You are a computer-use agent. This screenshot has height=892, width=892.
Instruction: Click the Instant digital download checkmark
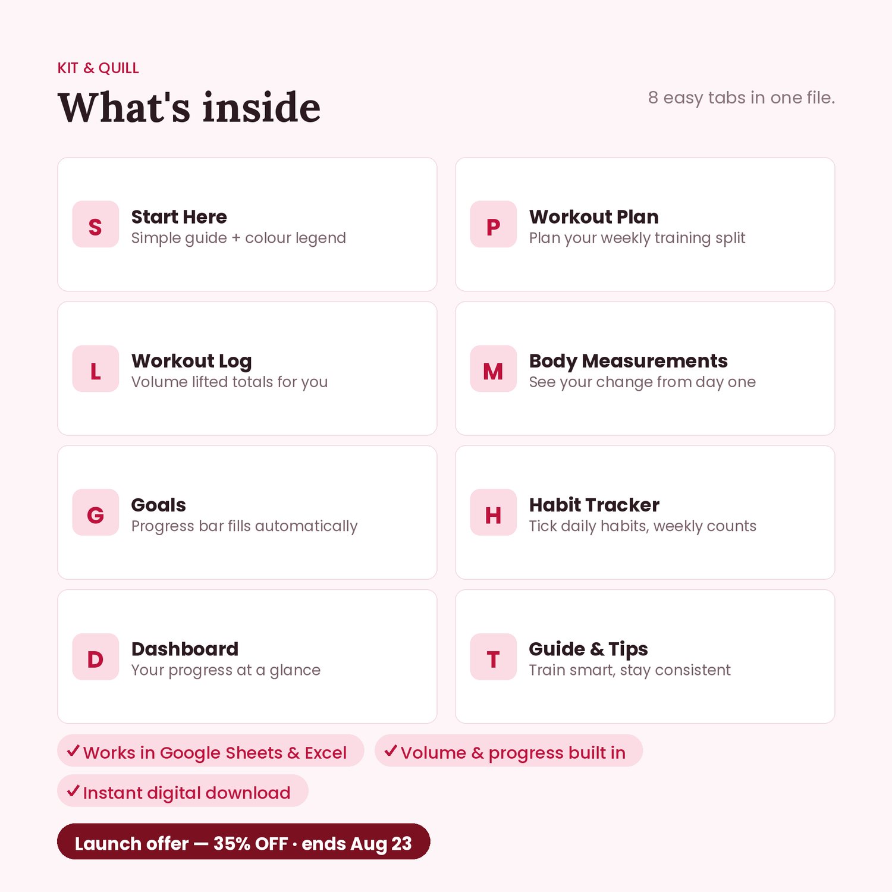tap(73, 791)
